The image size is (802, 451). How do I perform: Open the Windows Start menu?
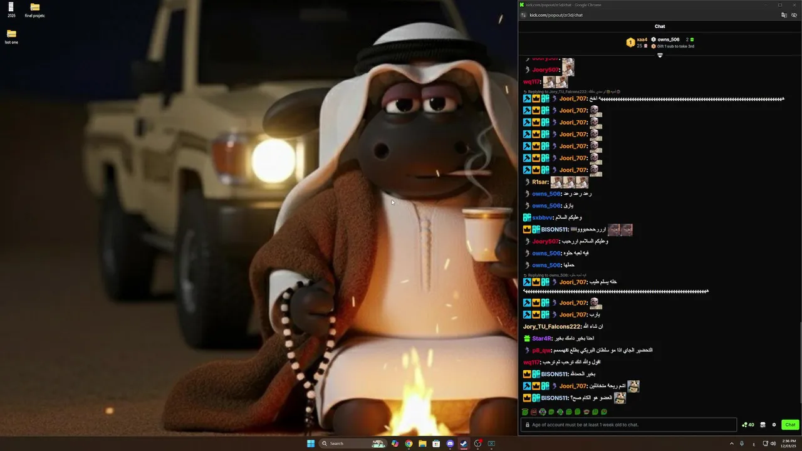point(311,443)
